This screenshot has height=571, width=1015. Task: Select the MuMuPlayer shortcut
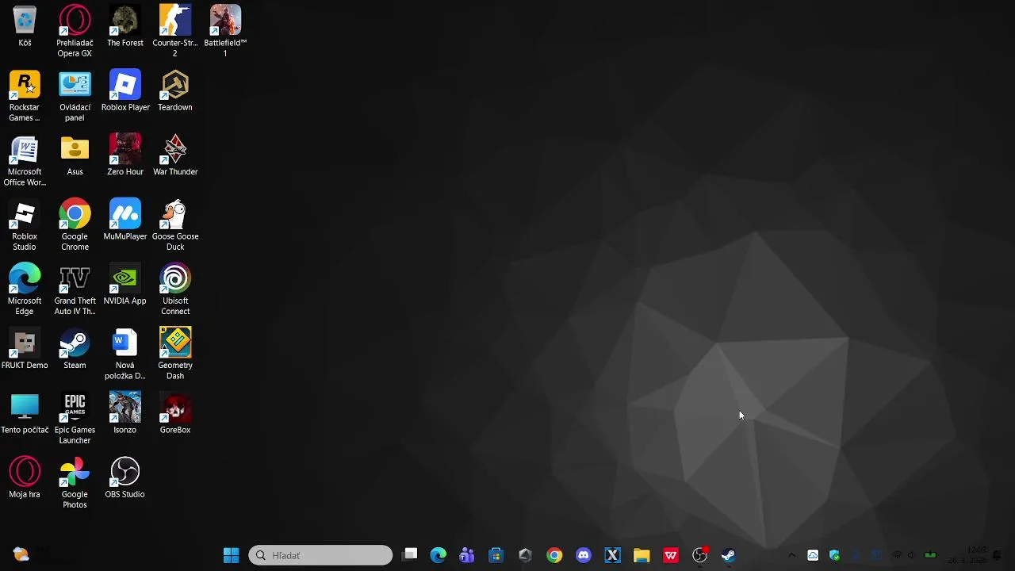(x=125, y=220)
